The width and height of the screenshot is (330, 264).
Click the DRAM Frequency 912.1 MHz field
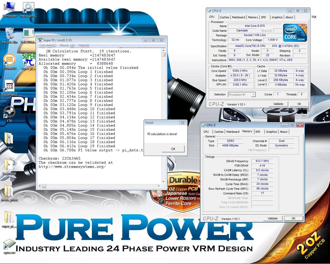pos(262,161)
